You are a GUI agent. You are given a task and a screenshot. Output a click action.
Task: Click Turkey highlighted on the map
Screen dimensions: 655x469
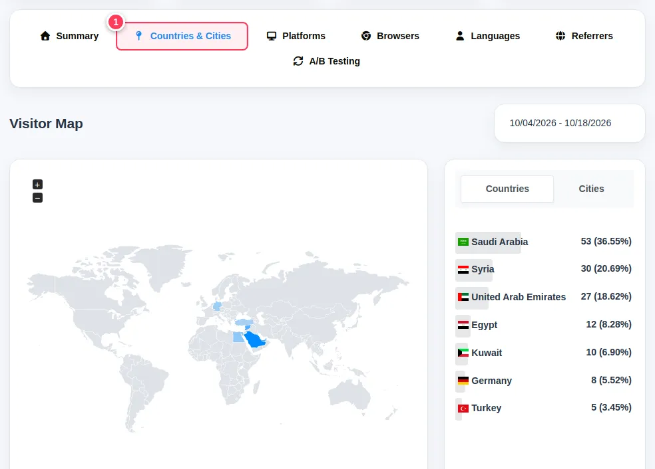tap(244, 322)
